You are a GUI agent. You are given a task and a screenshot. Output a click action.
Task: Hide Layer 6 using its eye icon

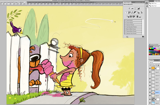pos(150,96)
